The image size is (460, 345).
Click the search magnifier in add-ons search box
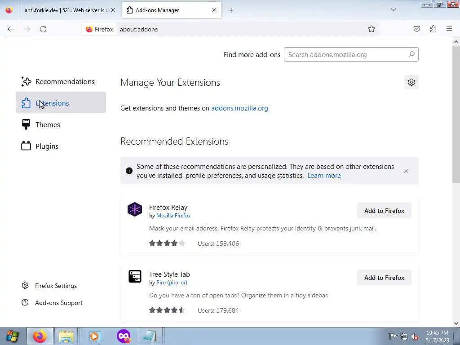[411, 54]
